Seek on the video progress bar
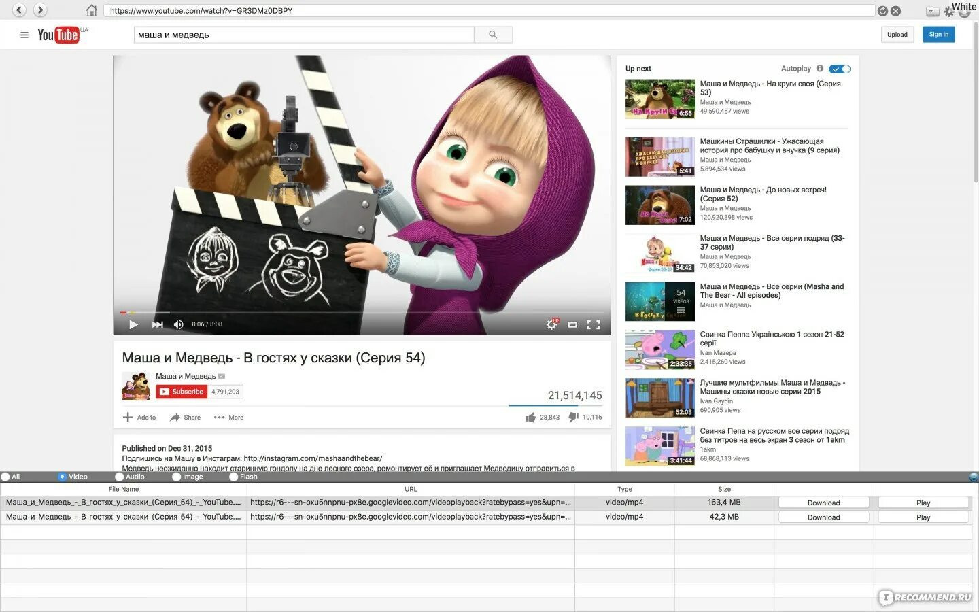Screen dimensions: 979x612 coord(362,313)
